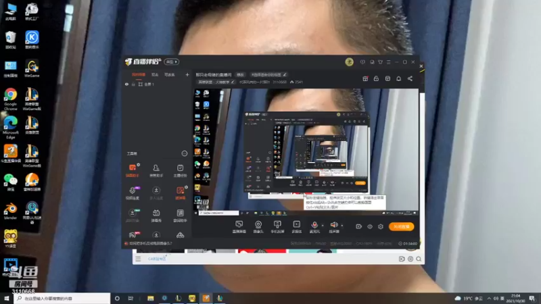This screenshot has height=304, width=541.
Task: Open the person-shaped assistant tool next to 弹幕助手
Action: pyautogui.click(x=156, y=170)
